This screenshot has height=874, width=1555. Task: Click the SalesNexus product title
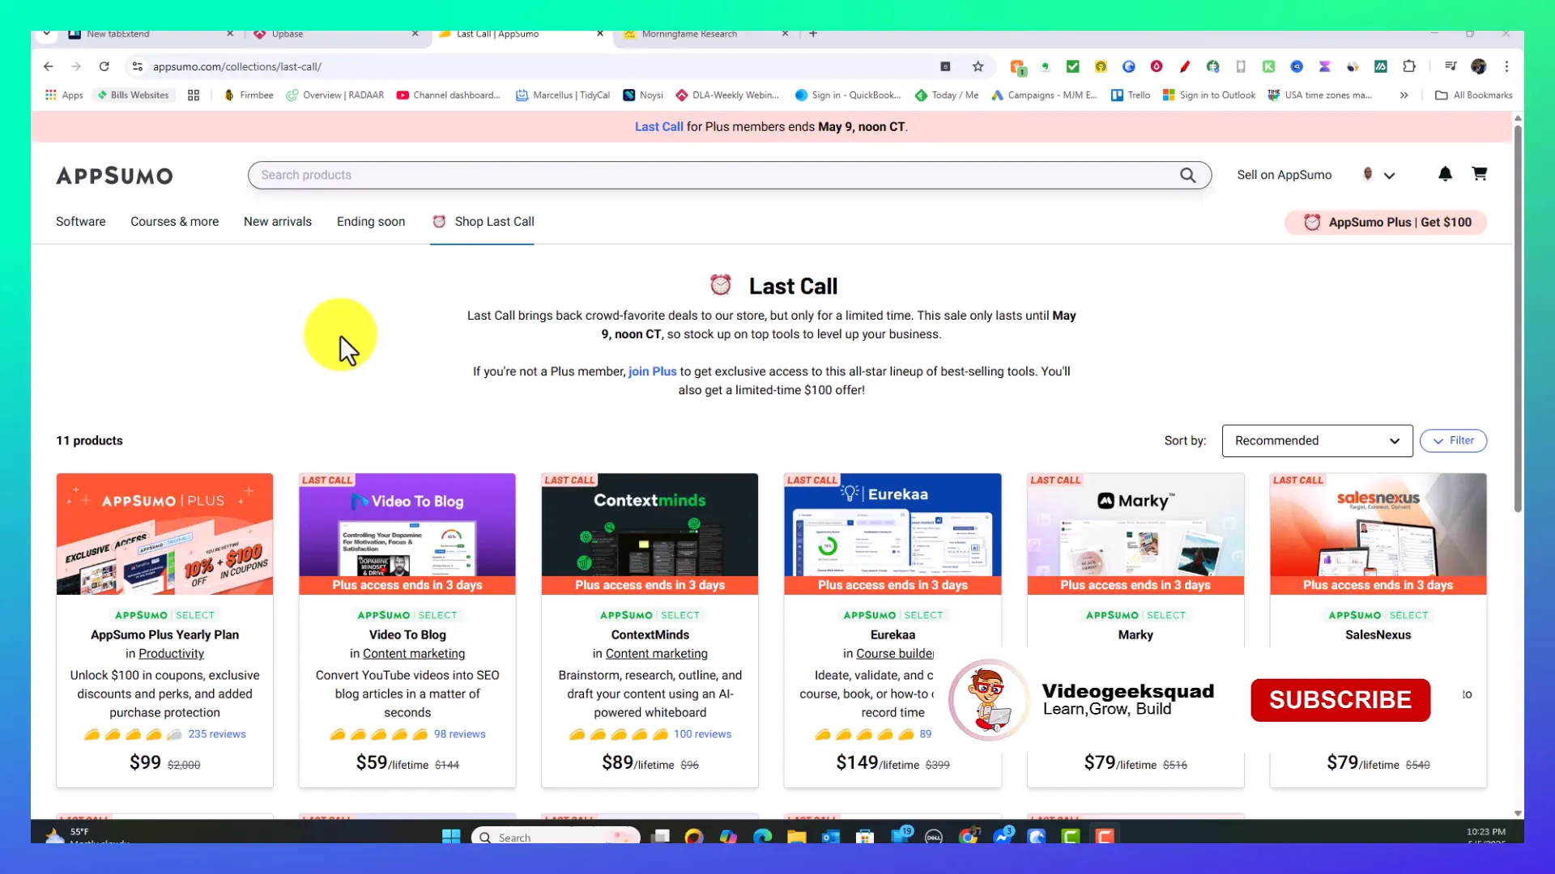[1378, 635]
